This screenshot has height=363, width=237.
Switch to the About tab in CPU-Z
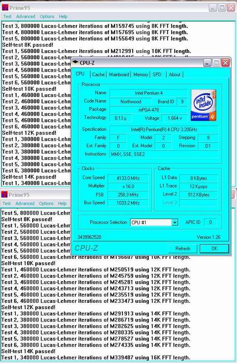(175, 75)
